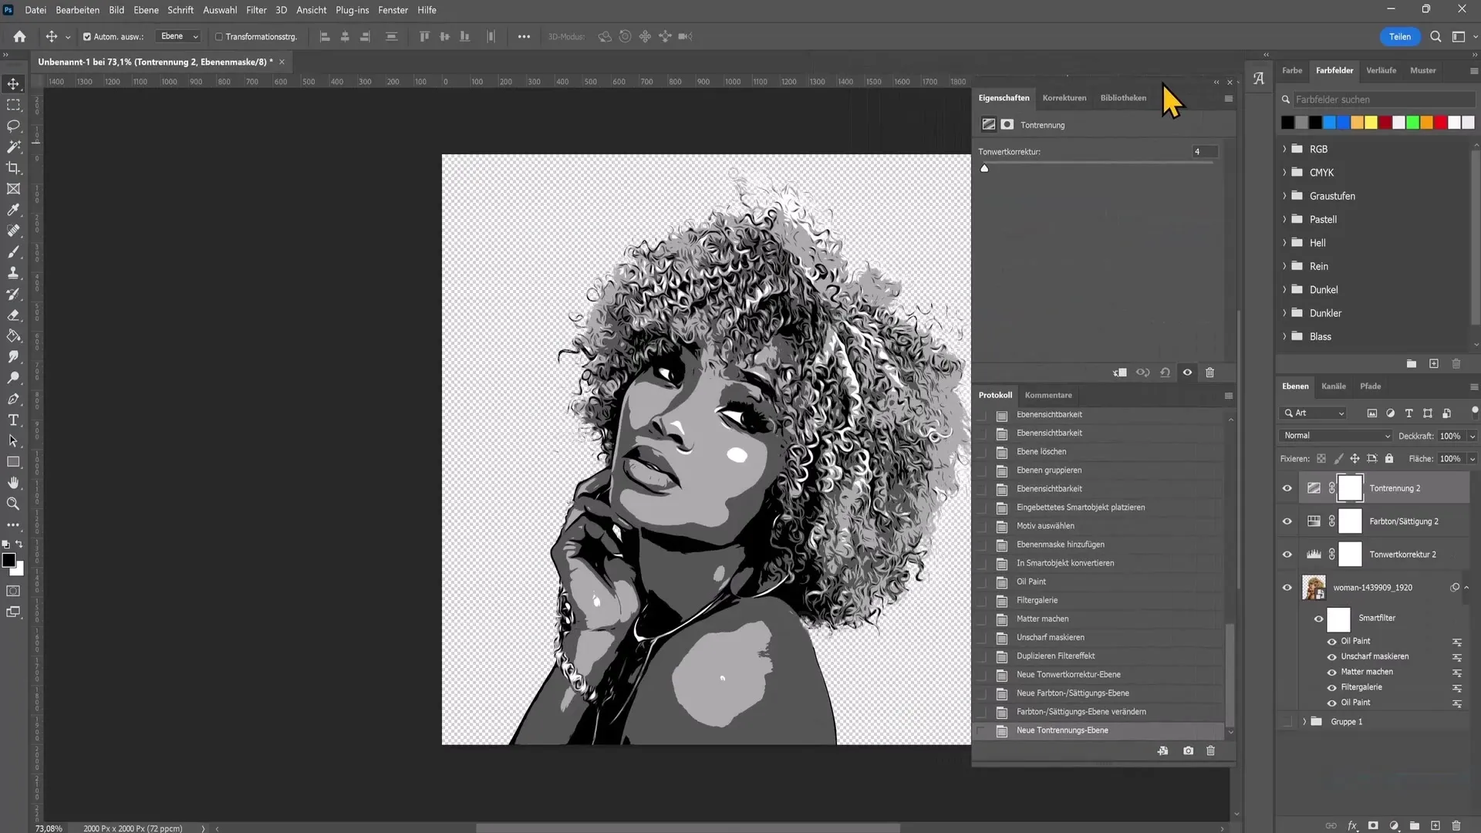Image resolution: width=1481 pixels, height=833 pixels.
Task: Expand the Graustufen color folder
Action: click(x=1284, y=195)
